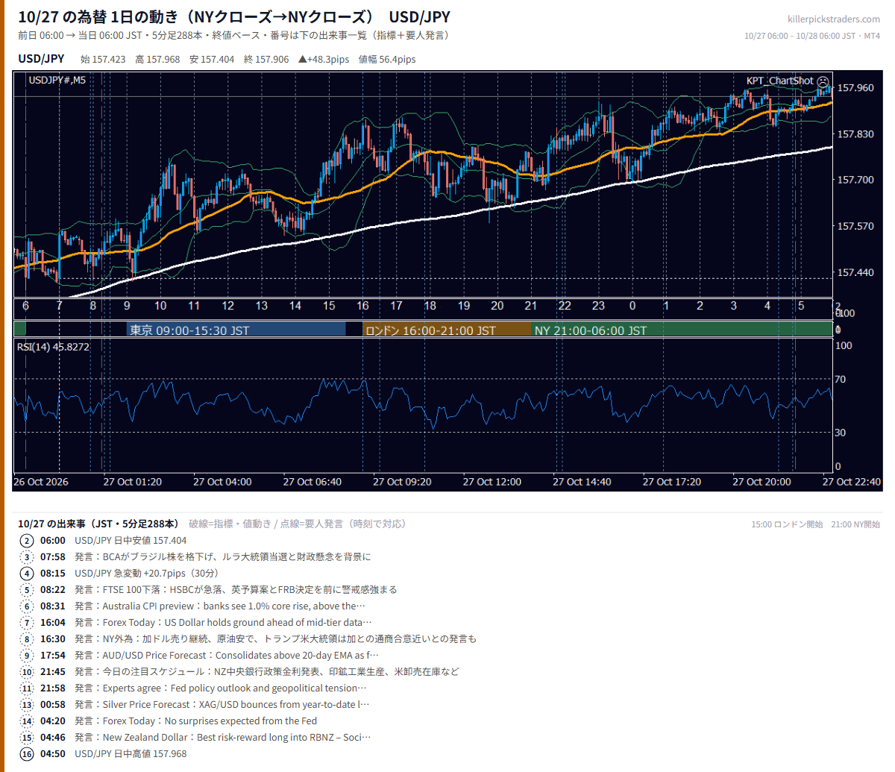
Task: Click the low price 安 157.404
Action: click(212, 60)
